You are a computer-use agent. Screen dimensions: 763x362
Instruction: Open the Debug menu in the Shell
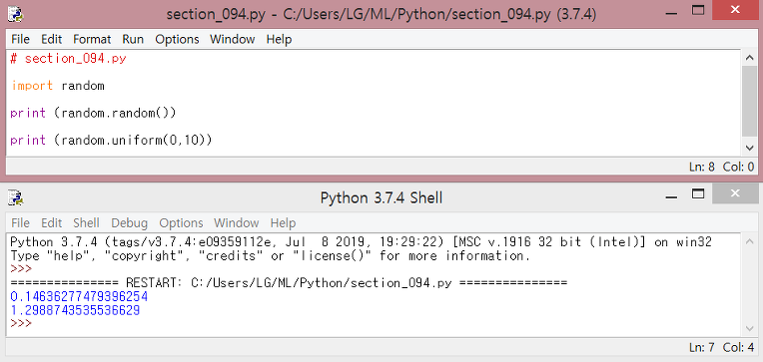coord(129,223)
